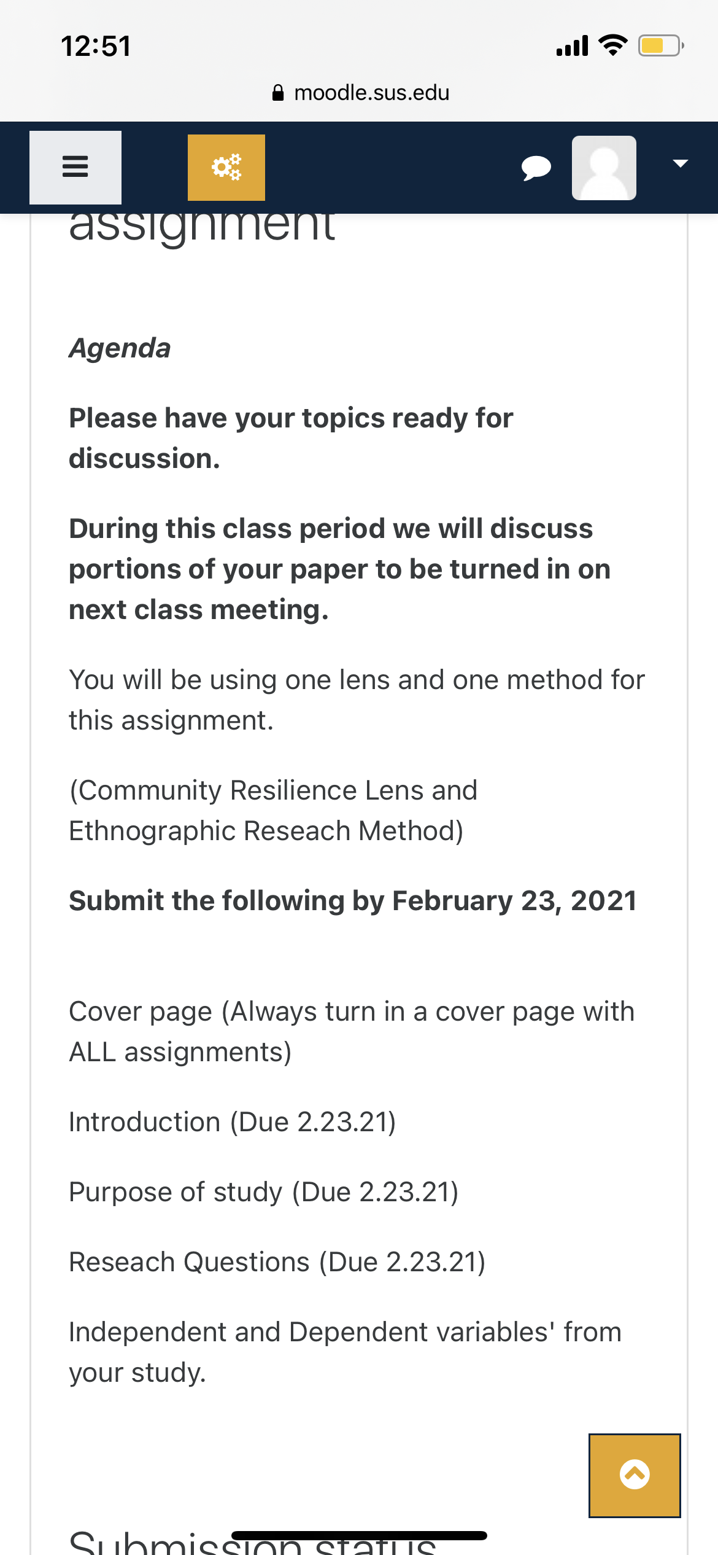Tap the battery indicator icon
The image size is (718, 1555).
coord(660,45)
